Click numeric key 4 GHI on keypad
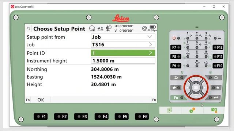 (x=188, y=47)
